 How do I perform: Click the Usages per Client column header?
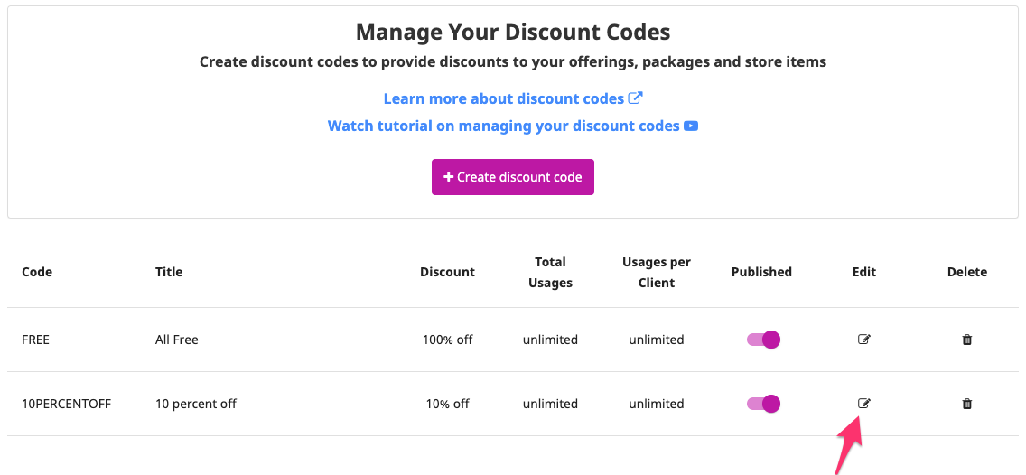click(657, 272)
